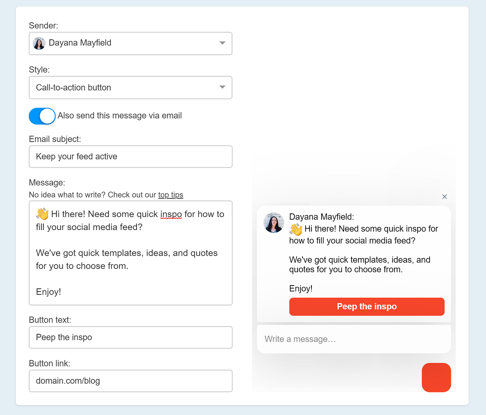Click the Button link: label
Viewport: 486px width, 415px height.
click(x=50, y=363)
